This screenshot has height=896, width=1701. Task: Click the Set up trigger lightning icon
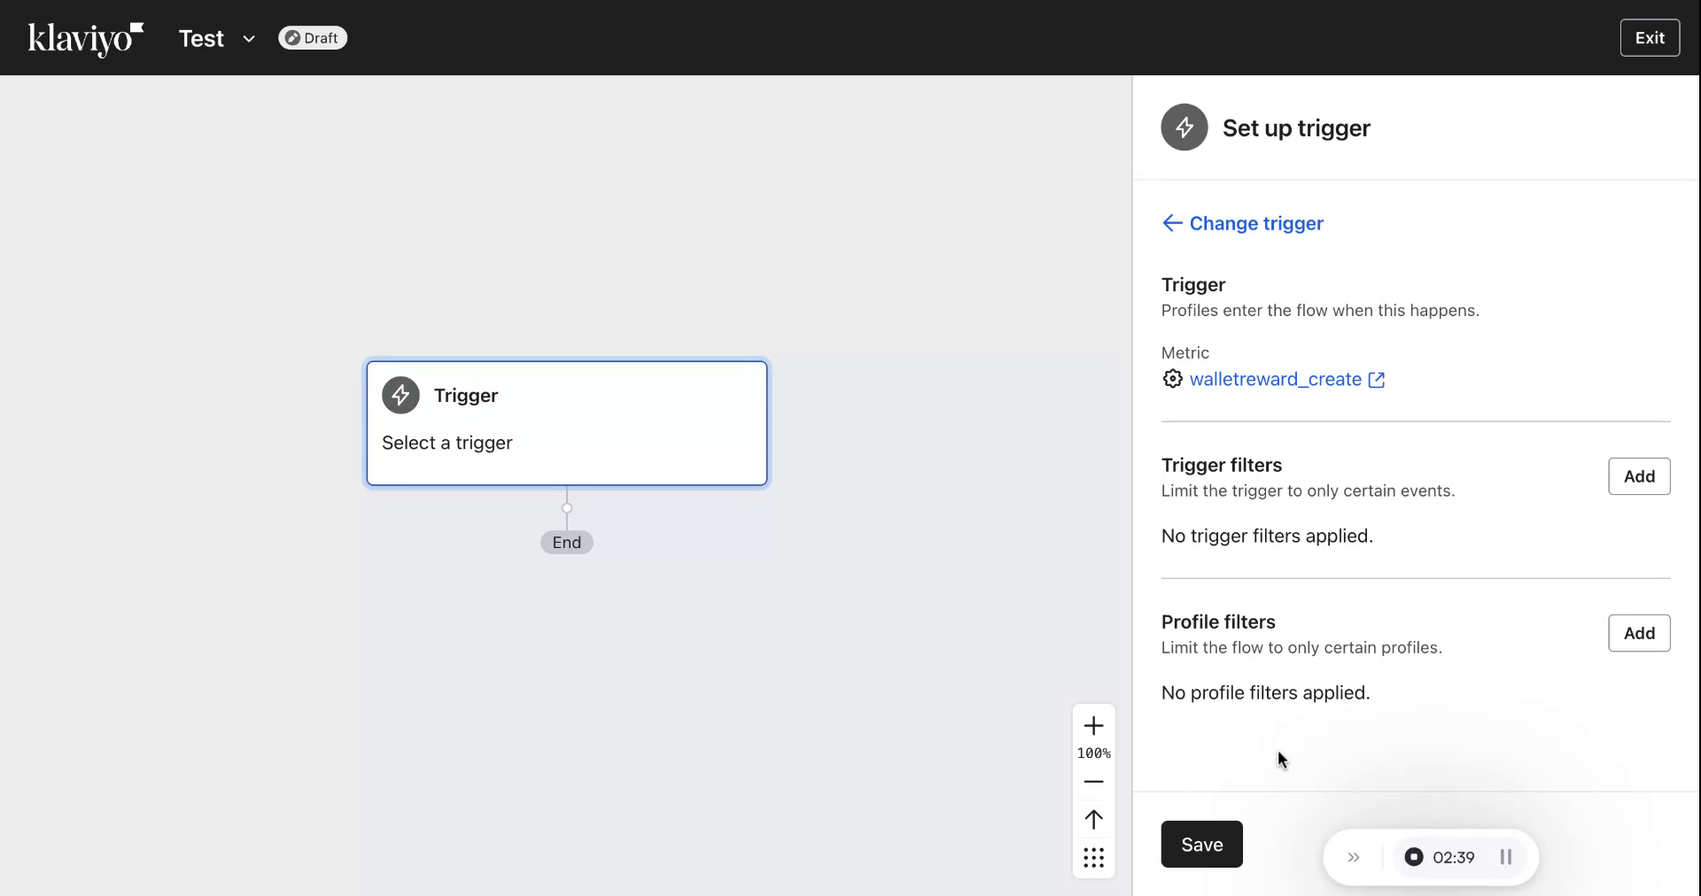point(1184,127)
